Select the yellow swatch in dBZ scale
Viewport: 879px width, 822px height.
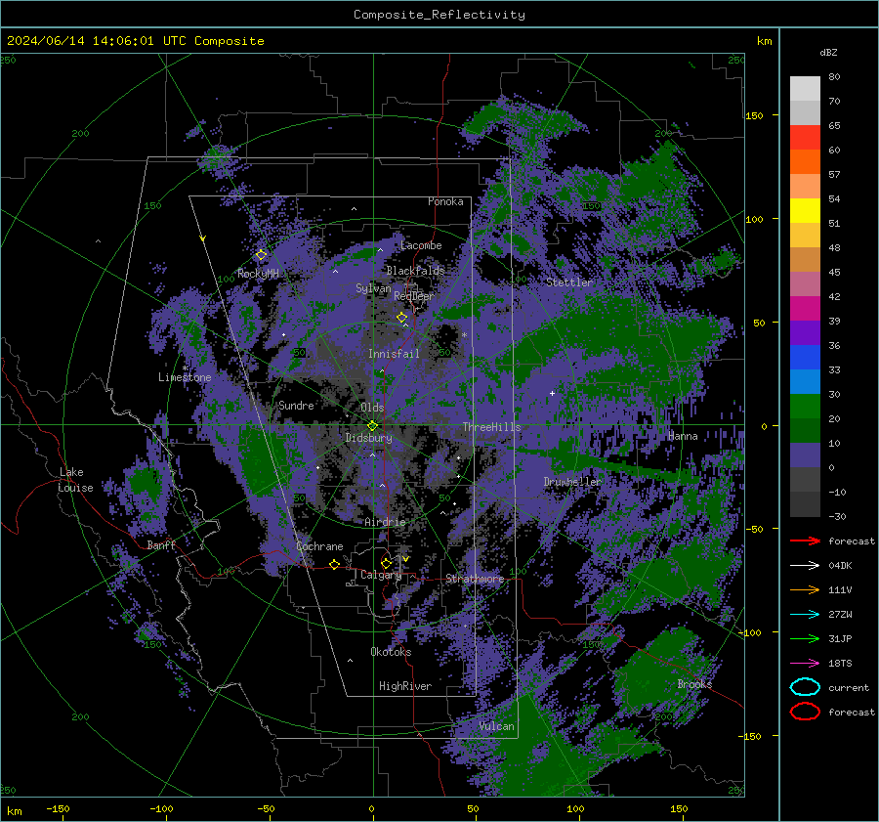coord(805,211)
